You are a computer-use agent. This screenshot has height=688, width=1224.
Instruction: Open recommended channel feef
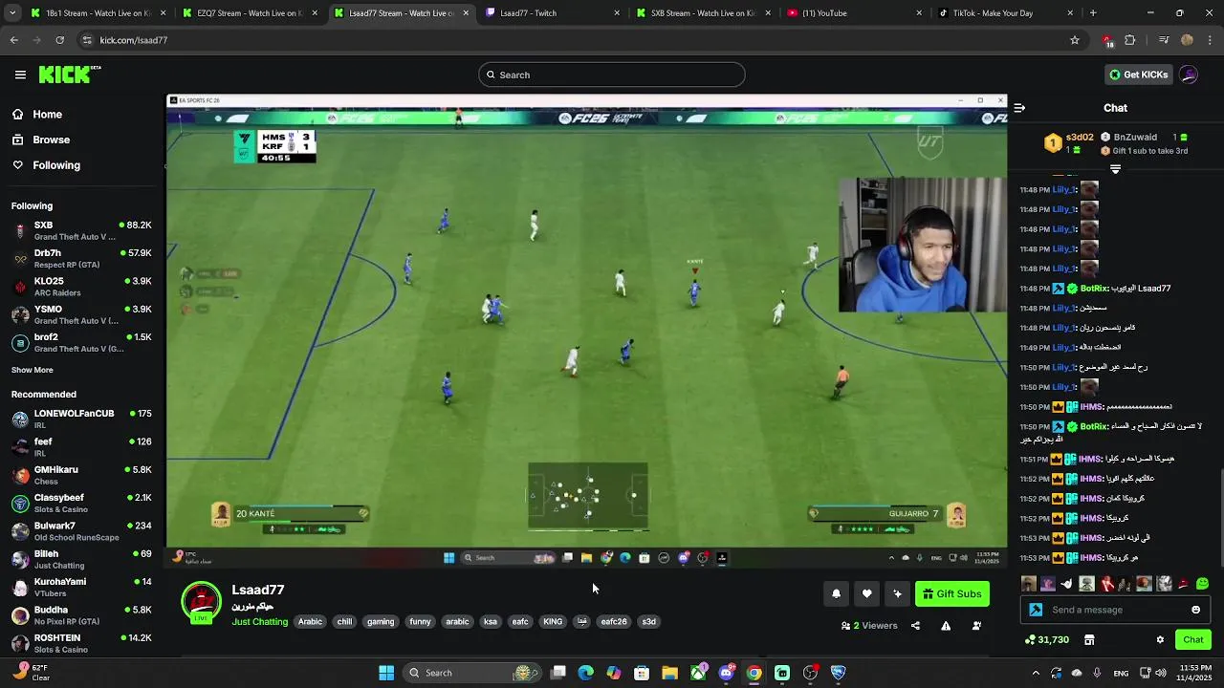82,446
